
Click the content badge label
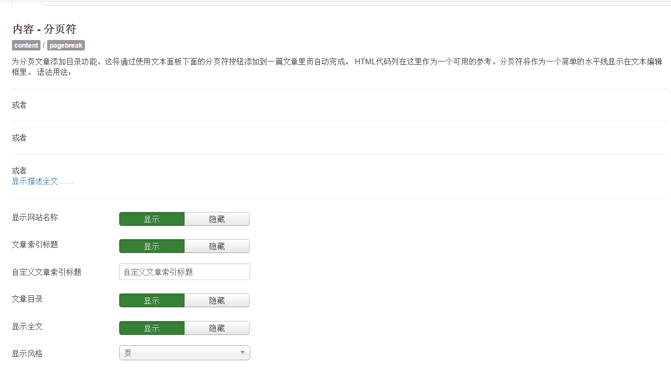pyautogui.click(x=26, y=45)
